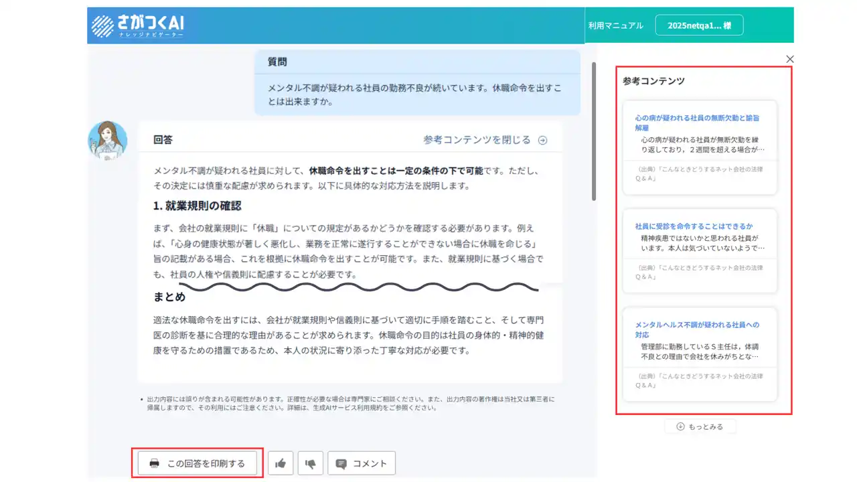
Task: Collapse panel via 参考コンテンツを閉じる link
Action: (x=476, y=140)
